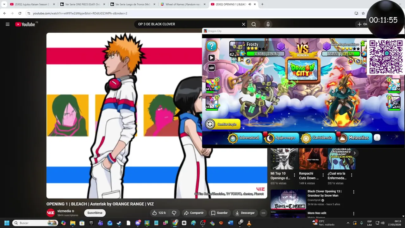This screenshot has height=228, width=405.
Task: Like the Bleach opening video (122 k)
Action: (x=159, y=213)
